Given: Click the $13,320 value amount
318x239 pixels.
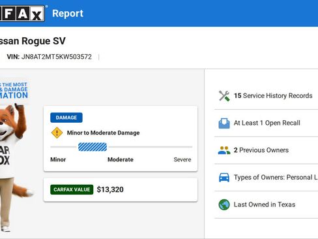Looking at the screenshot, I should 110,189.
